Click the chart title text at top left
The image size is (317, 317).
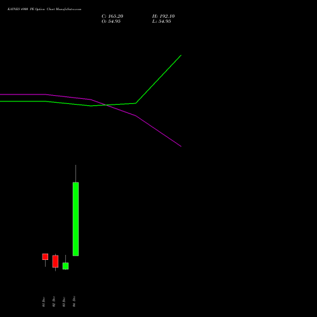[x=44, y=10]
